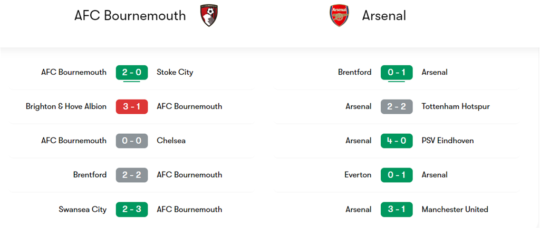Click the Stoke City team name
The height and width of the screenshot is (228, 540).
tap(175, 73)
